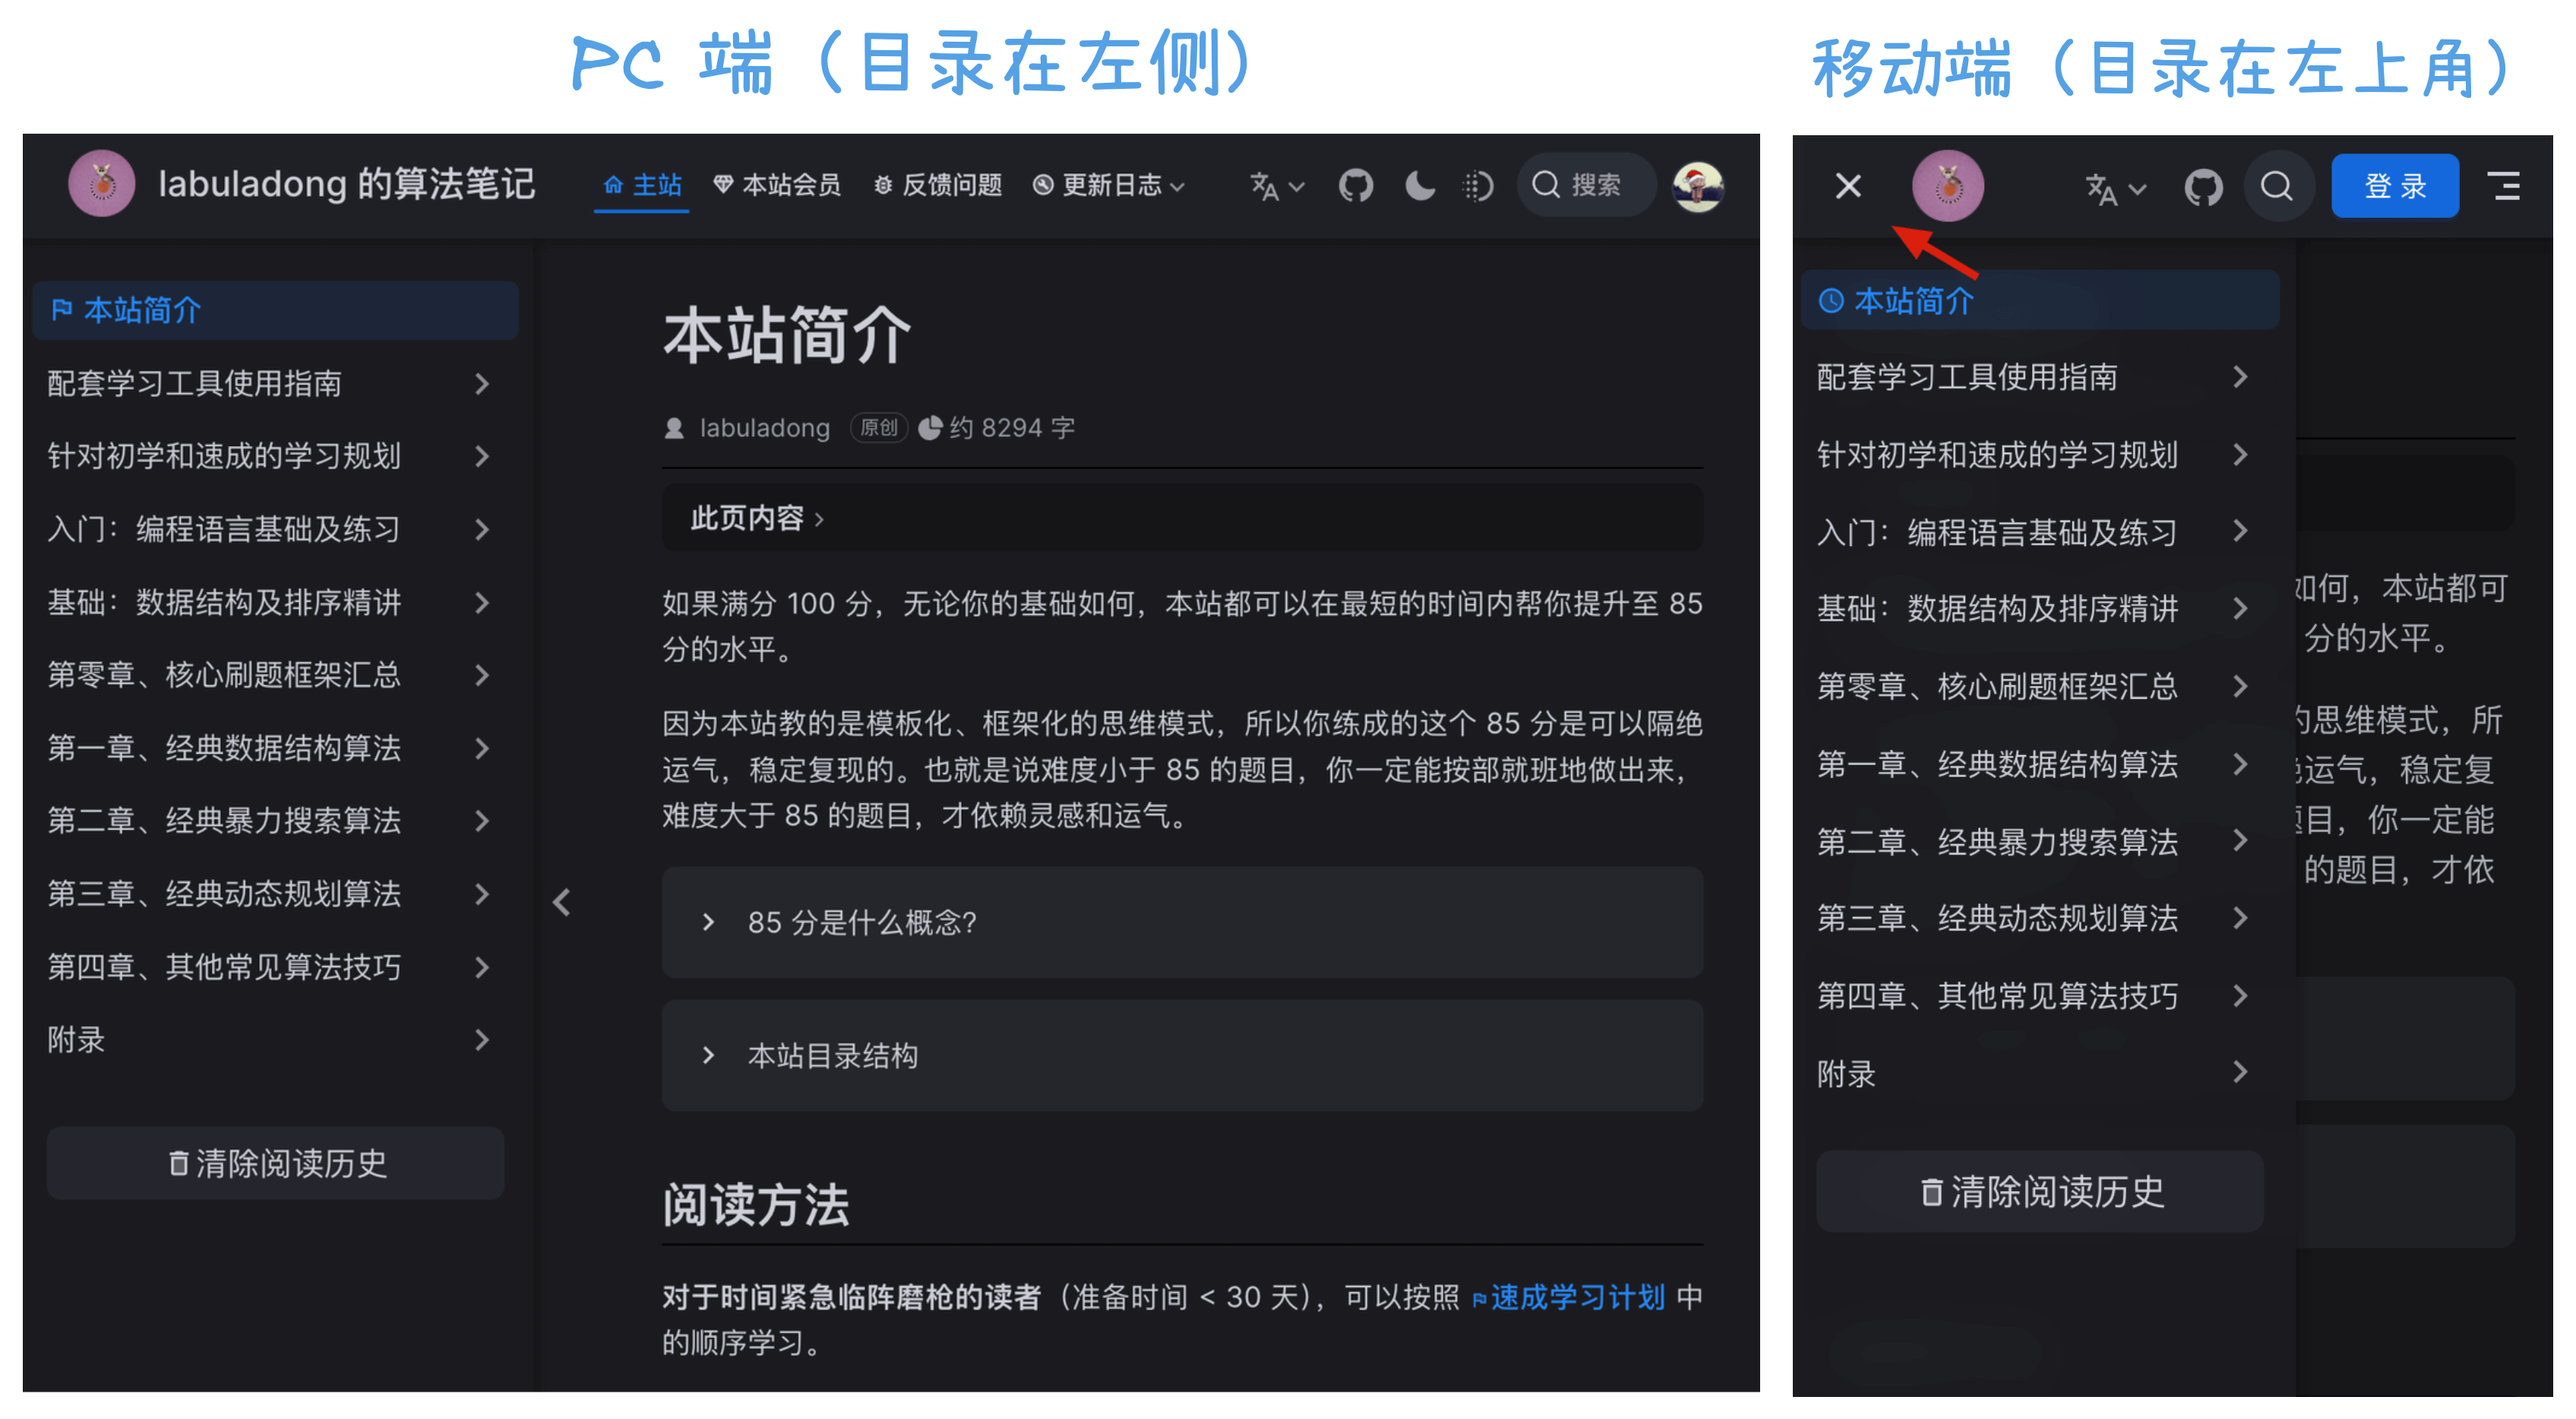The image size is (2576, 1419).
Task: Open GitHub icon in mobile header
Action: (2203, 188)
